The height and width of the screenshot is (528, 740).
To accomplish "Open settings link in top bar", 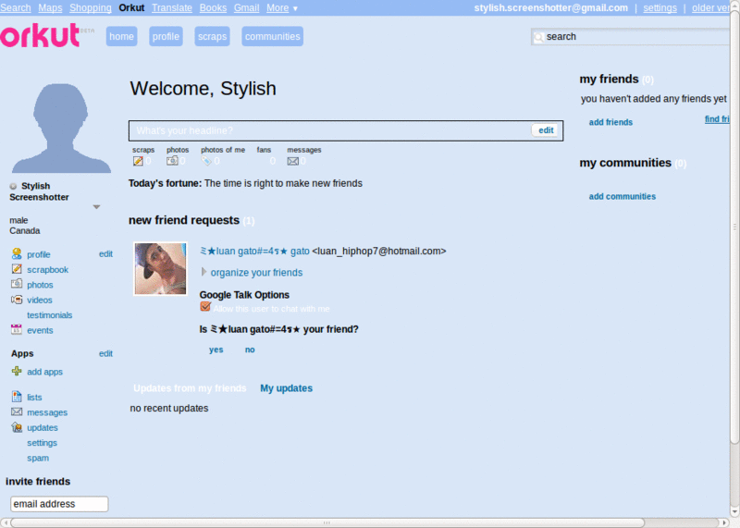I will point(660,8).
